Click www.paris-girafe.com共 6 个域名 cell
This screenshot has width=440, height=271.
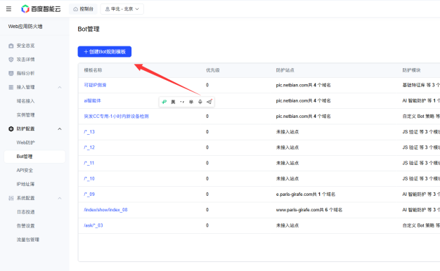[x=309, y=210]
